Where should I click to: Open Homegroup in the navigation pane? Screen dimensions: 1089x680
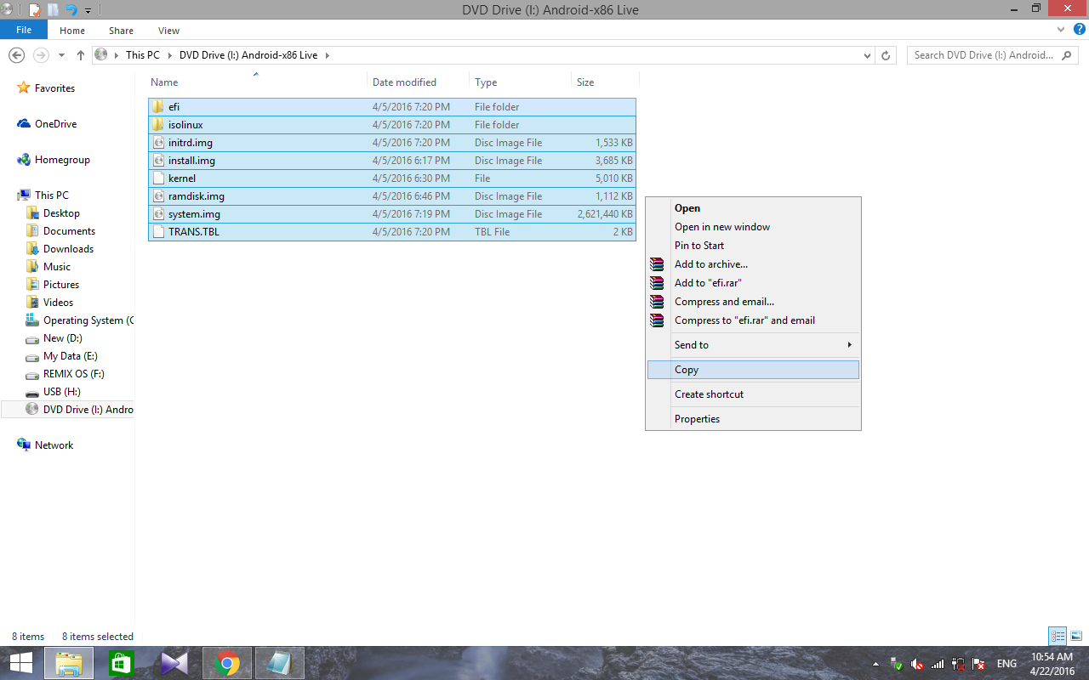click(x=62, y=160)
